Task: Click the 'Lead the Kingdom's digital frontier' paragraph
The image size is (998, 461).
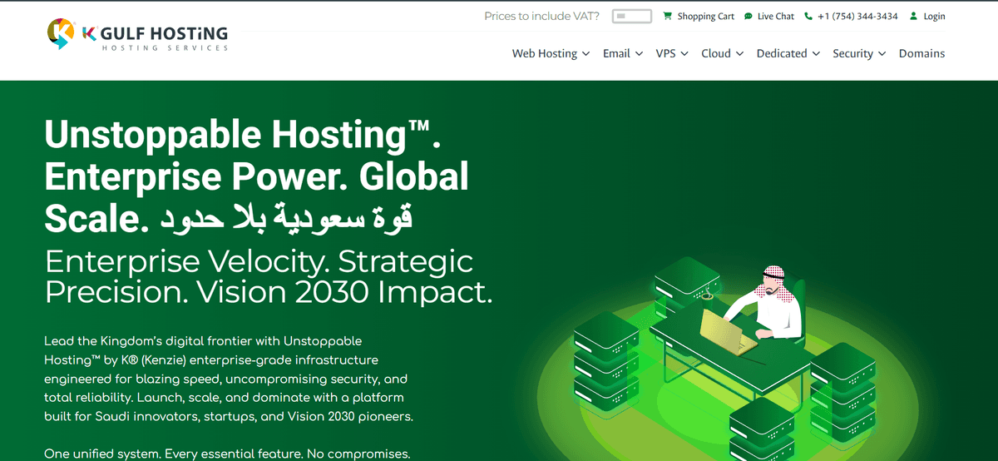Action: (229, 379)
